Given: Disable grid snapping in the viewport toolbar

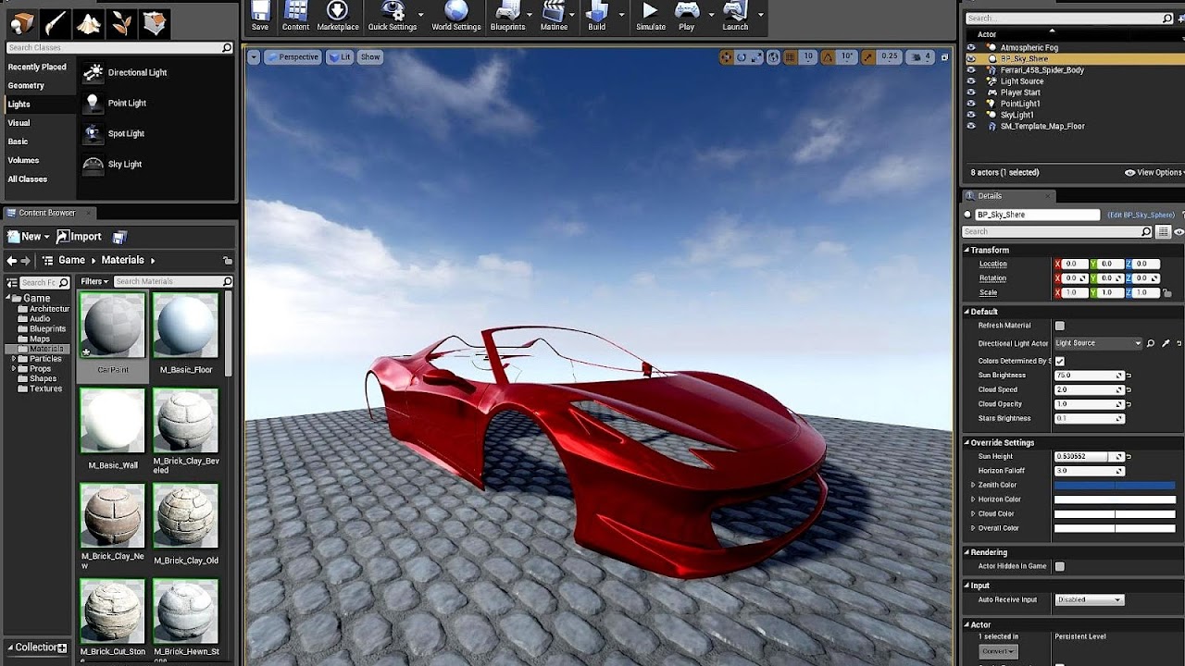Looking at the screenshot, I should click(x=788, y=56).
